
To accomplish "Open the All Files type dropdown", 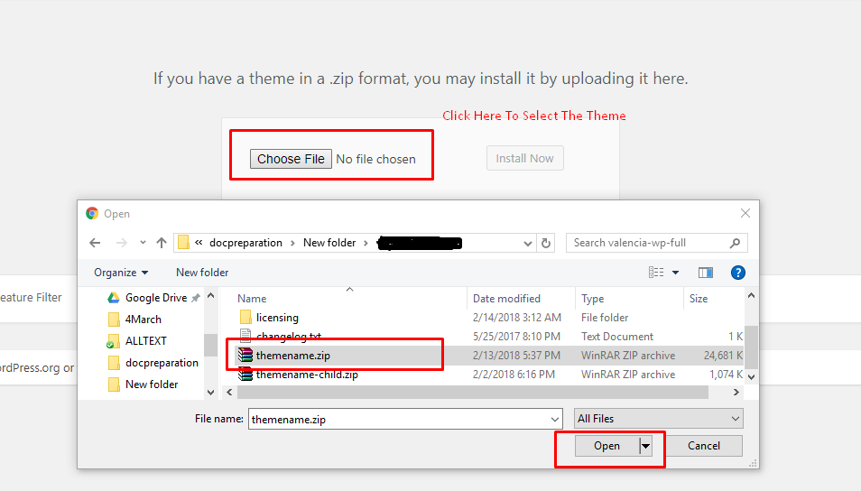I will point(658,419).
